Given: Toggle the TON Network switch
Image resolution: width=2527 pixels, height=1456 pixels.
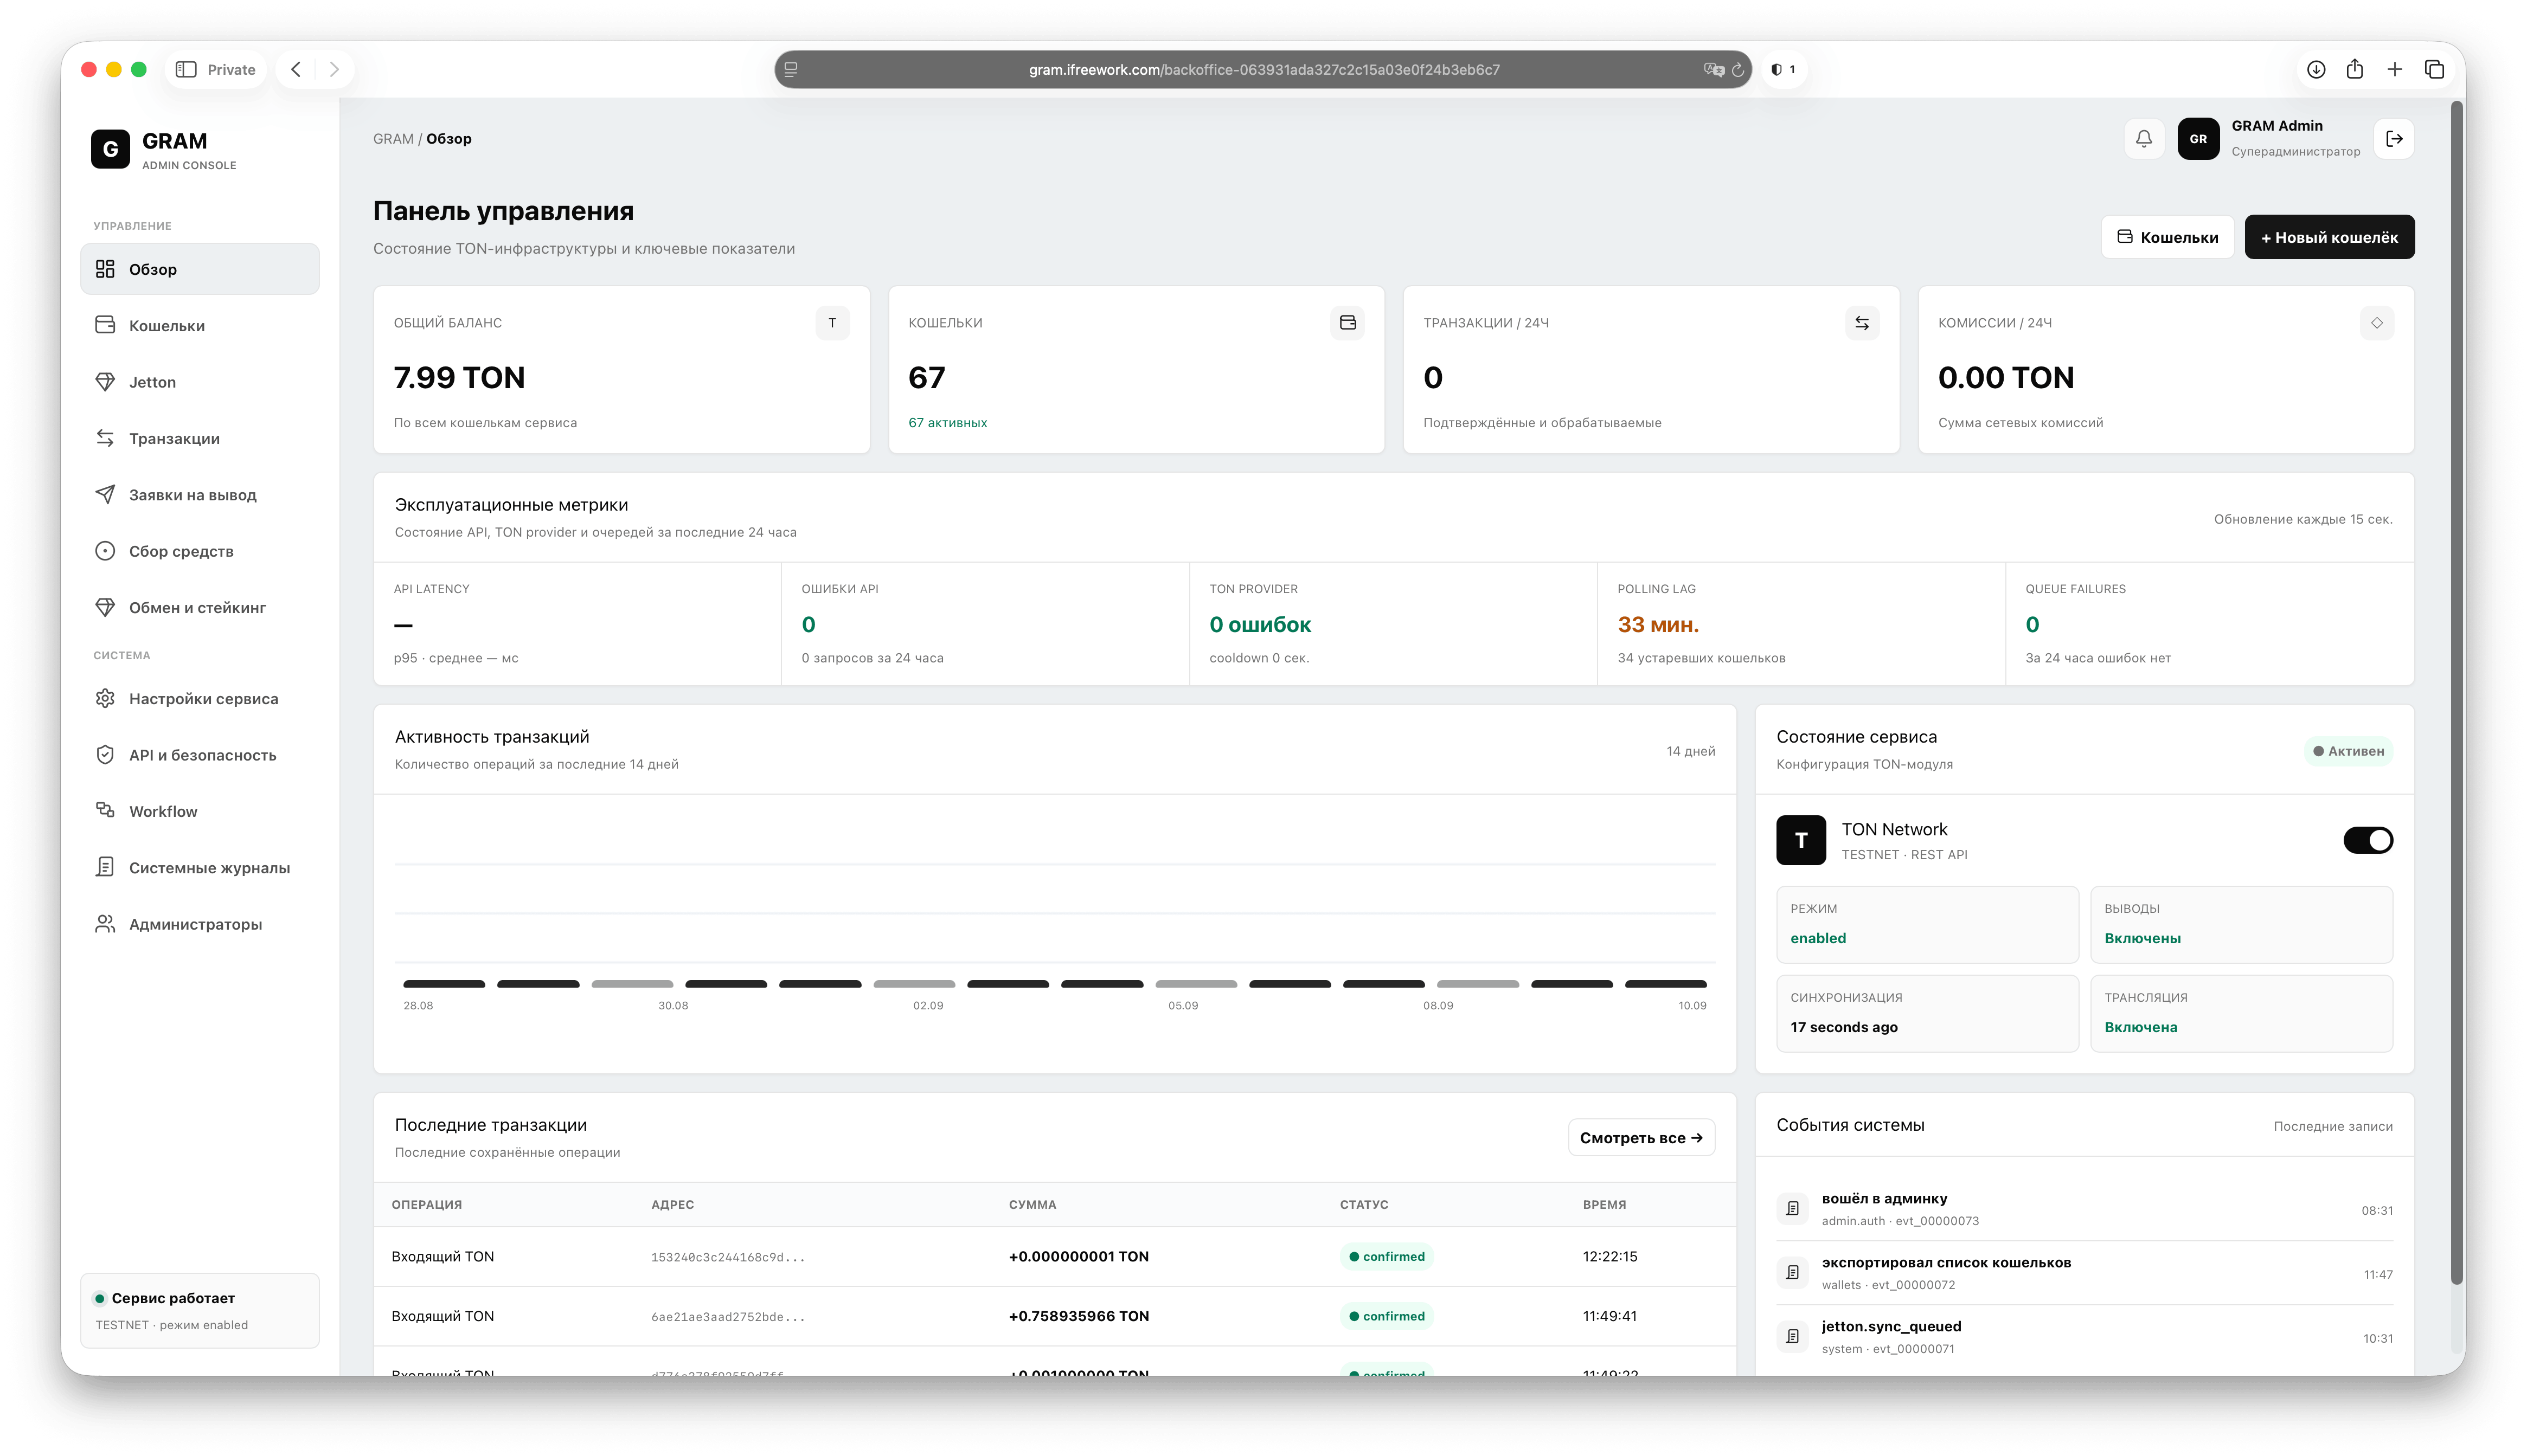Looking at the screenshot, I should [2368, 840].
